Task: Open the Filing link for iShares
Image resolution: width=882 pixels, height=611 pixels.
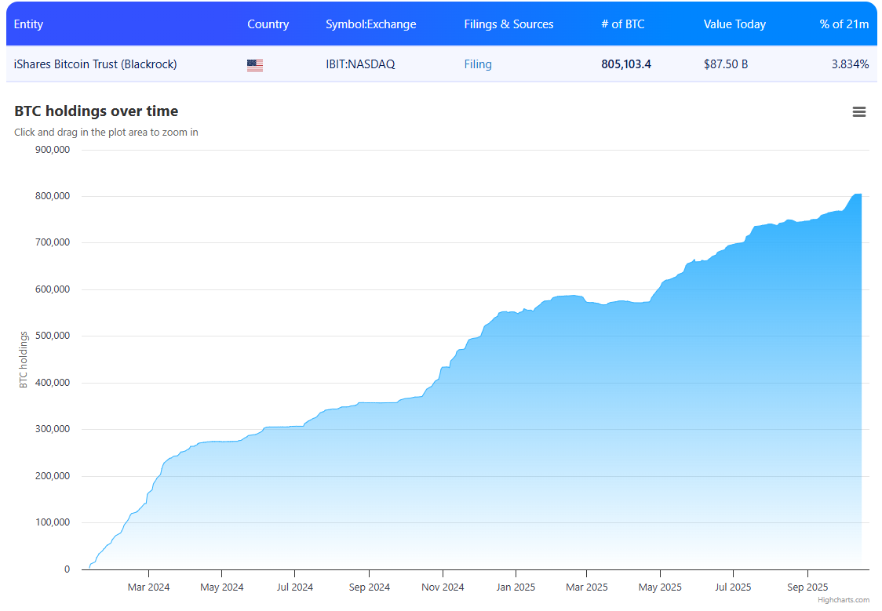Action: click(478, 64)
